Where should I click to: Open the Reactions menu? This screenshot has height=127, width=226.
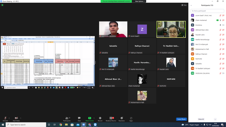tap(121, 119)
